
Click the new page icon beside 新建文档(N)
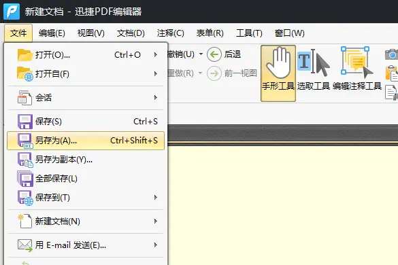pyautogui.click(x=24, y=221)
